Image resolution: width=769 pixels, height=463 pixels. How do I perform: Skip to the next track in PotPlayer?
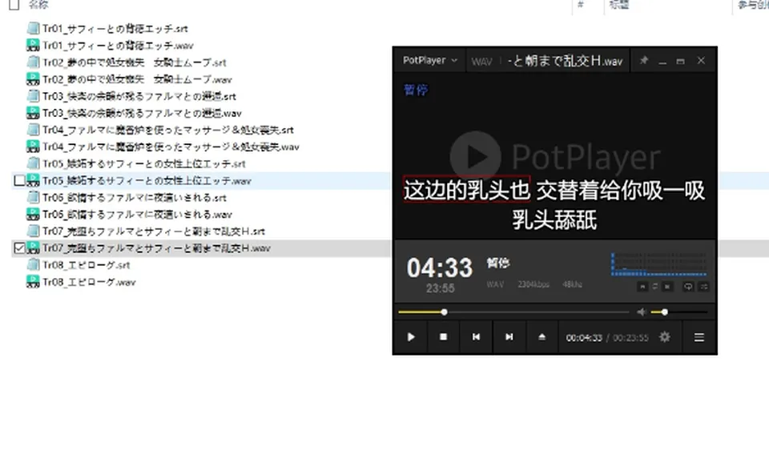[x=509, y=337]
